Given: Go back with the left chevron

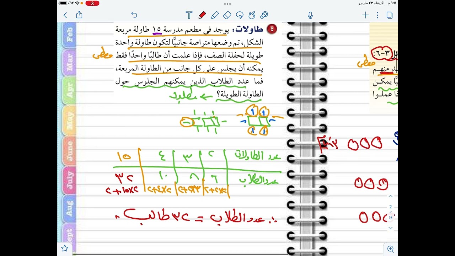Looking at the screenshot, I should 65,15.
